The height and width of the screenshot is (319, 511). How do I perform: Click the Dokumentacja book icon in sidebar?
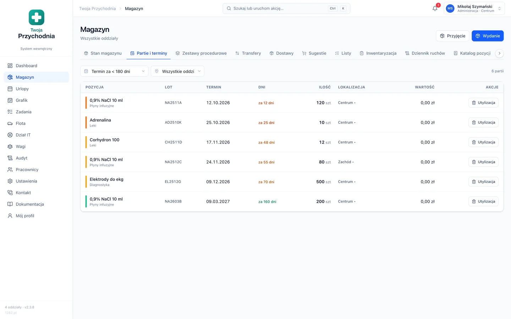(x=10, y=204)
